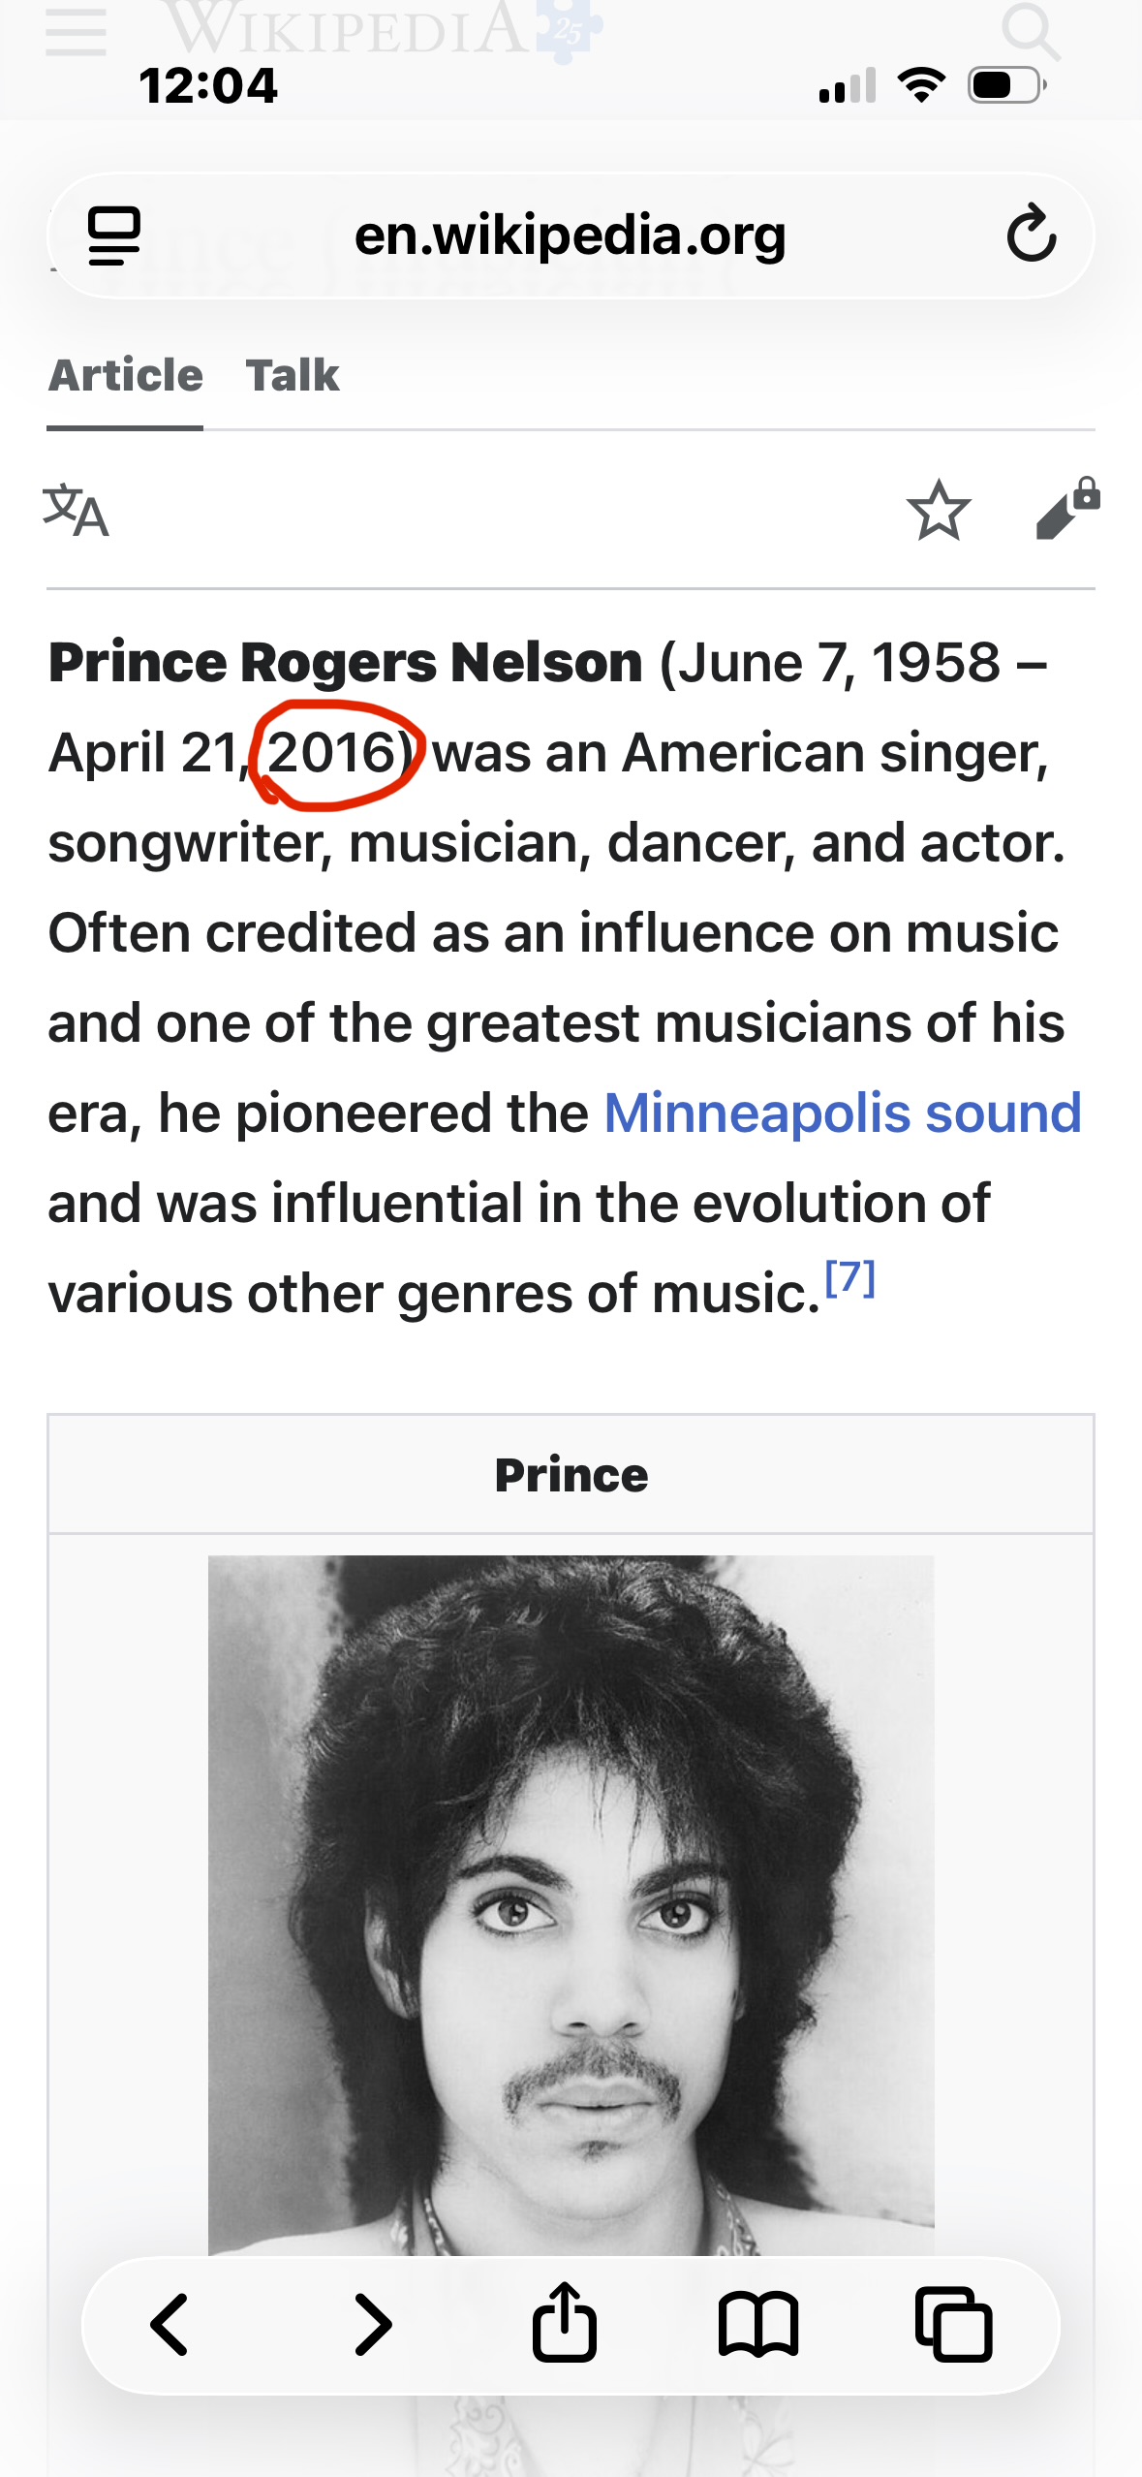The image size is (1142, 2477).
Task: Show all open Safari tabs
Action: pos(954,2325)
